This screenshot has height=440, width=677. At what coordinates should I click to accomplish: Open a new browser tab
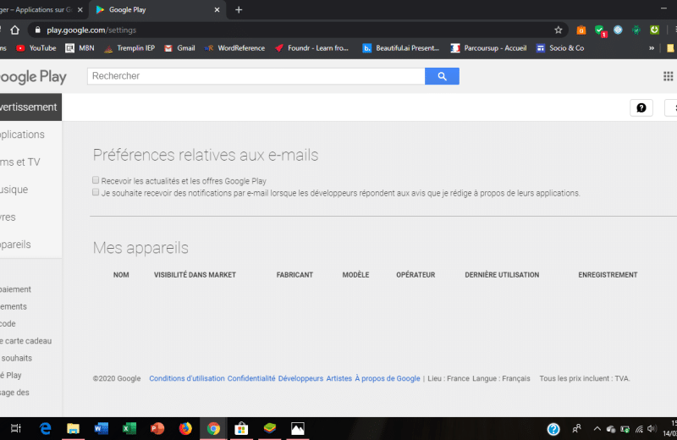pos(239,9)
